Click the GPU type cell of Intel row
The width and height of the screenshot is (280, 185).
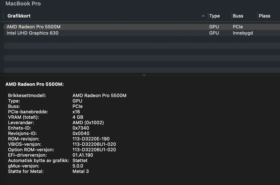click(x=214, y=33)
